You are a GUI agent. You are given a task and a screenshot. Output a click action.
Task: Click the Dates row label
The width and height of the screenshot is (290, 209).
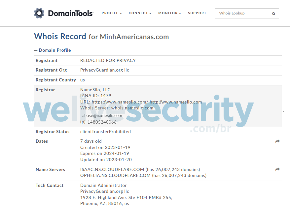pos(42,141)
